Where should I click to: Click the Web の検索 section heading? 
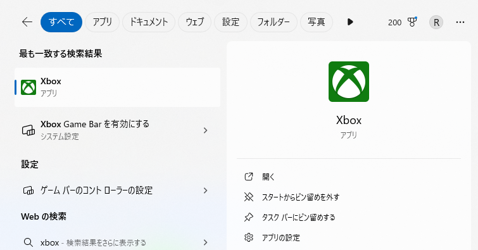pos(44,216)
